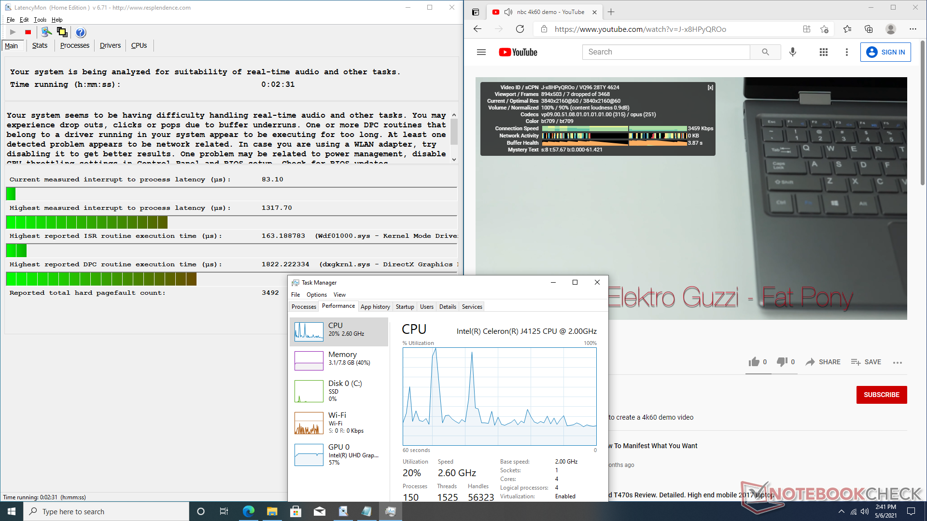Screen dimensions: 927x521
Task: Click the red SUBSCRIBE button
Action: coord(881,395)
